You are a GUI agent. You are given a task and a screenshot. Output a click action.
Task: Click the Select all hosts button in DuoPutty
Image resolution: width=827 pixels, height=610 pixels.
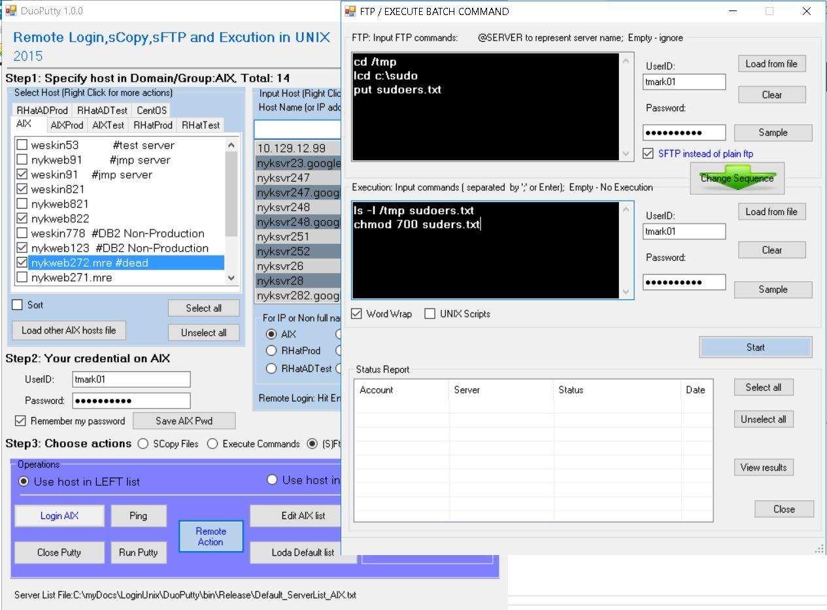tap(203, 308)
